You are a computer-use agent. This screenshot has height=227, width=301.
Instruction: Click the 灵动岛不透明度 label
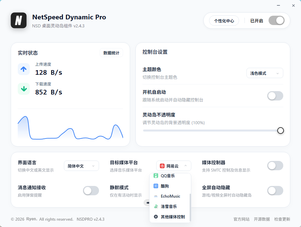(159, 115)
